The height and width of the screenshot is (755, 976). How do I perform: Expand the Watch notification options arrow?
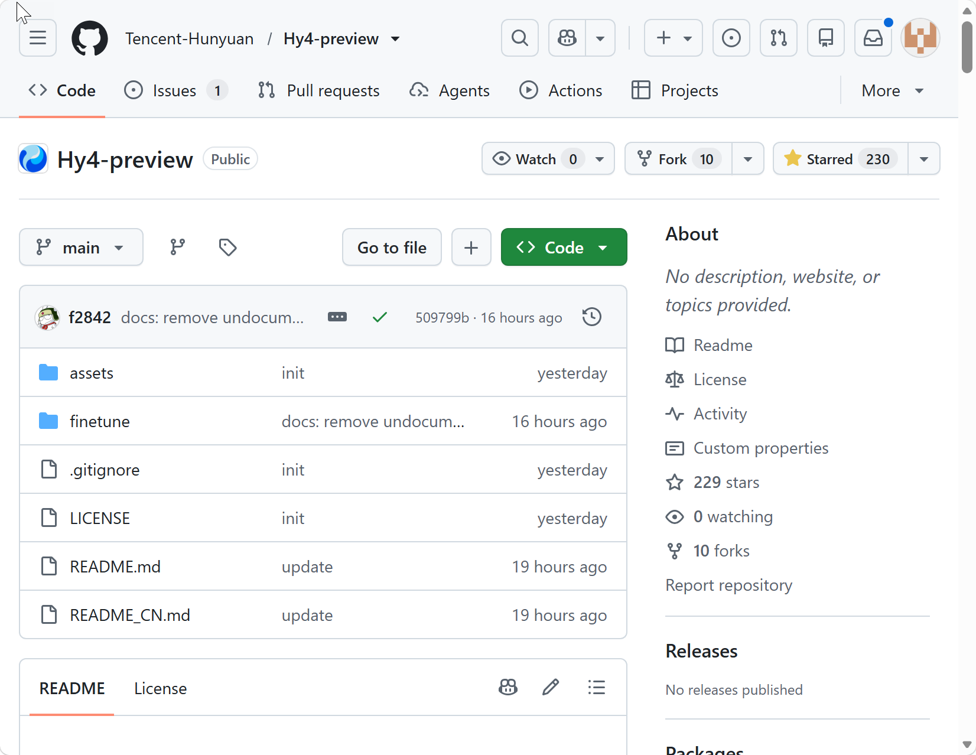tap(600, 159)
